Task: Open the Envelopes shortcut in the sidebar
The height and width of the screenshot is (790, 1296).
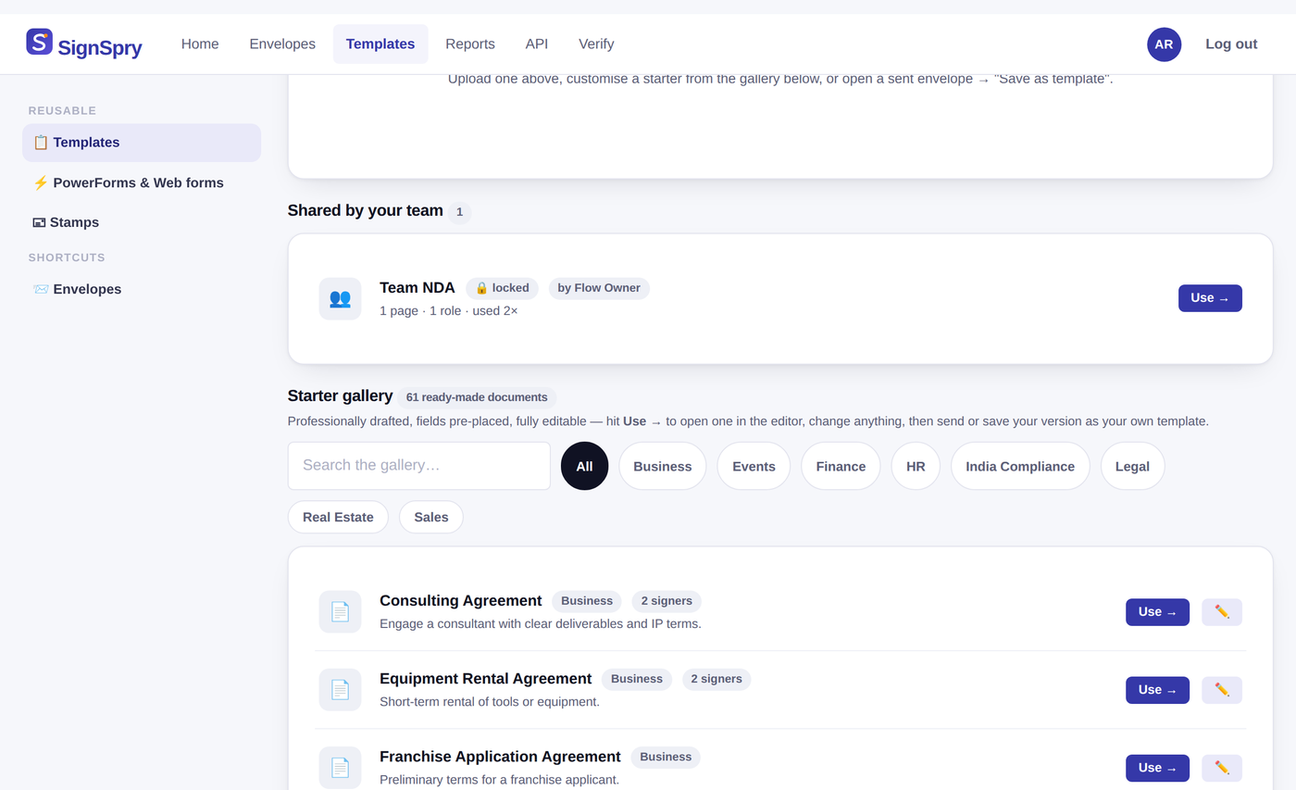Action: 142,289
